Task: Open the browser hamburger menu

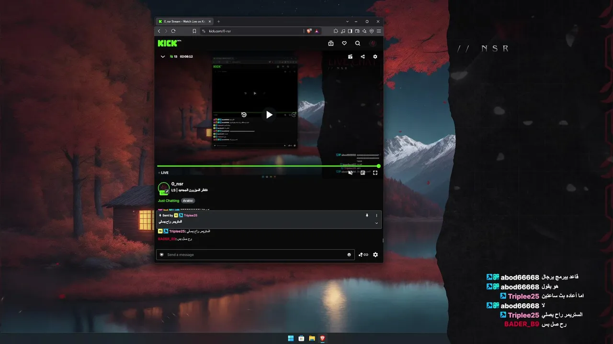Action: pyautogui.click(x=379, y=31)
